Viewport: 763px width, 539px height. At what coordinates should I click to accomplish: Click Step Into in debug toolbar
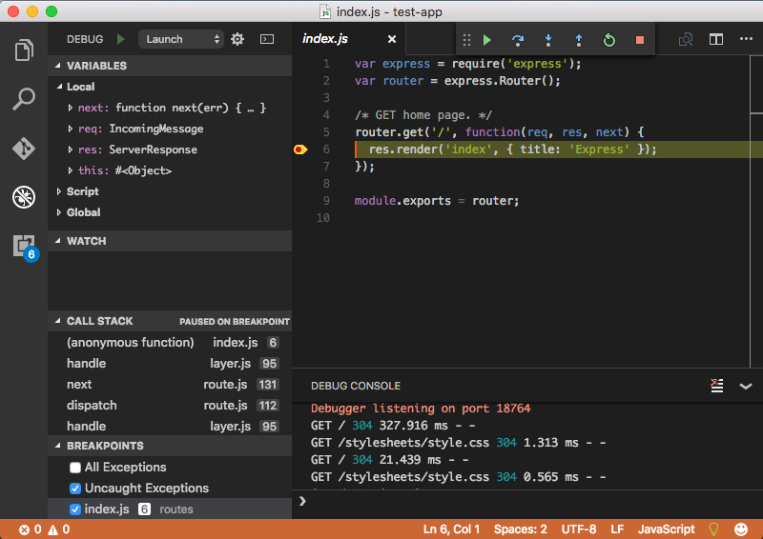548,40
